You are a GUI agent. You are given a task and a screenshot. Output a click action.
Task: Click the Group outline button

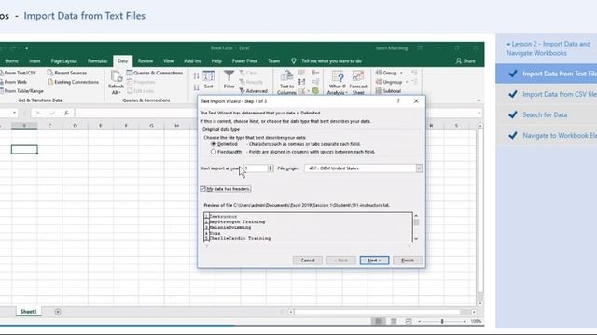tap(386, 73)
